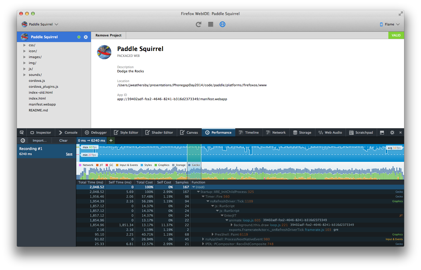
Task: Open the Paddle Squirrel project settings gear
Action: [86, 37]
